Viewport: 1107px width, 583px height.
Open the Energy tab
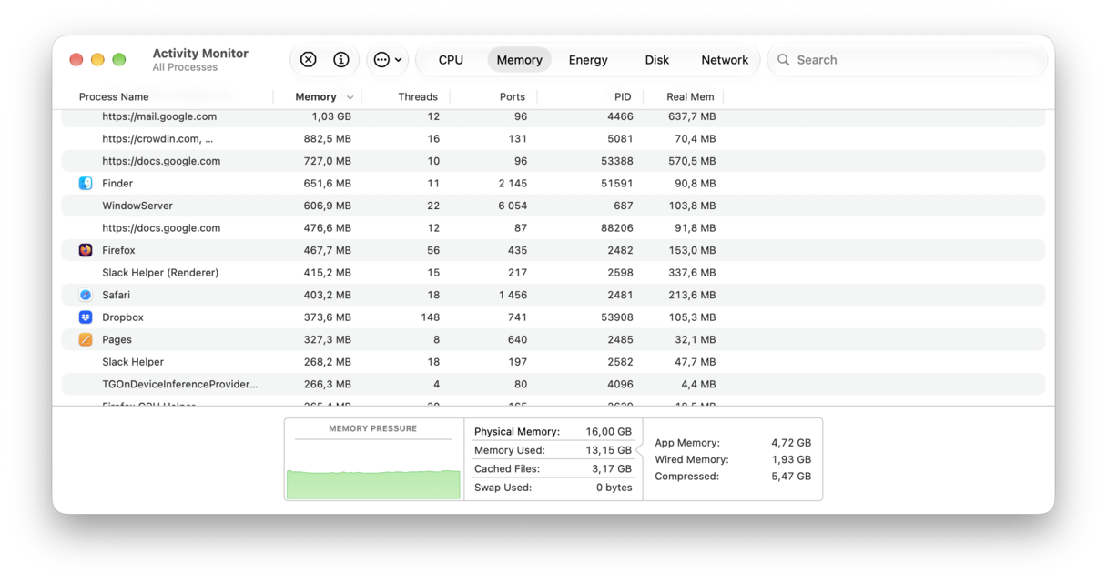(588, 60)
